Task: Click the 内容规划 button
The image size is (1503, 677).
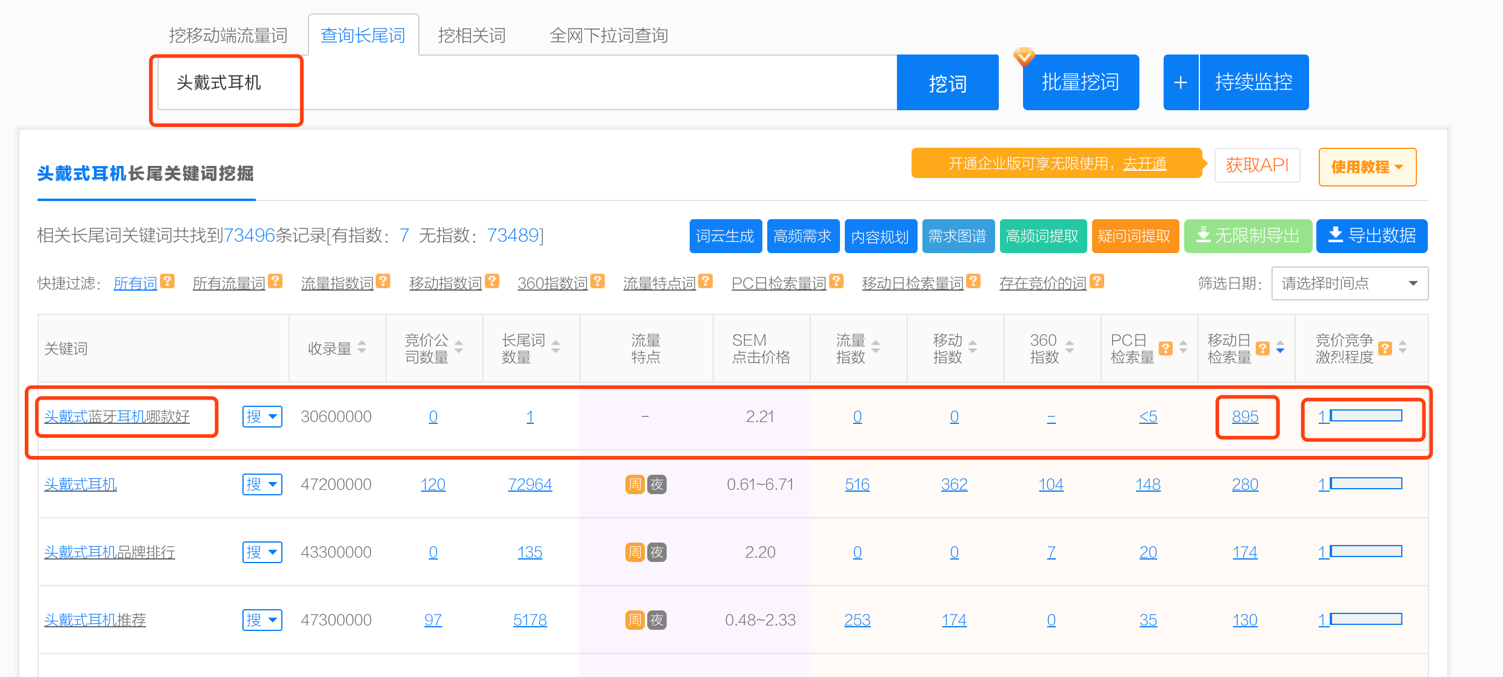Action: point(881,236)
